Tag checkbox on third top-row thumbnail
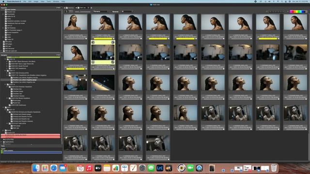Screen dimensions: 310x174 [141, 39]
